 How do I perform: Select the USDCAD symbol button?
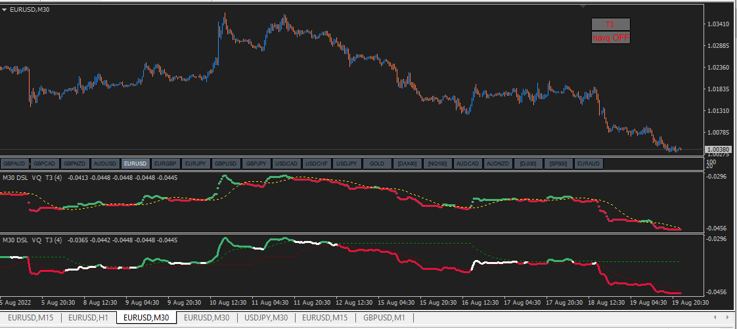coord(286,164)
